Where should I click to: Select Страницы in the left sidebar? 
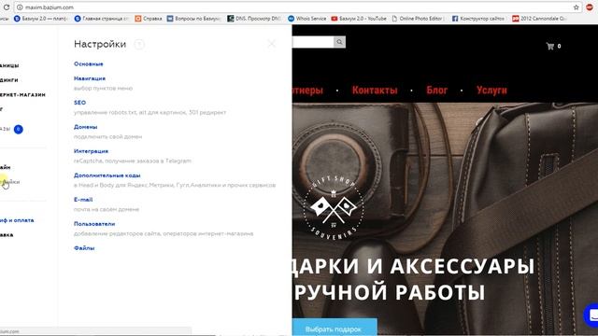point(9,65)
